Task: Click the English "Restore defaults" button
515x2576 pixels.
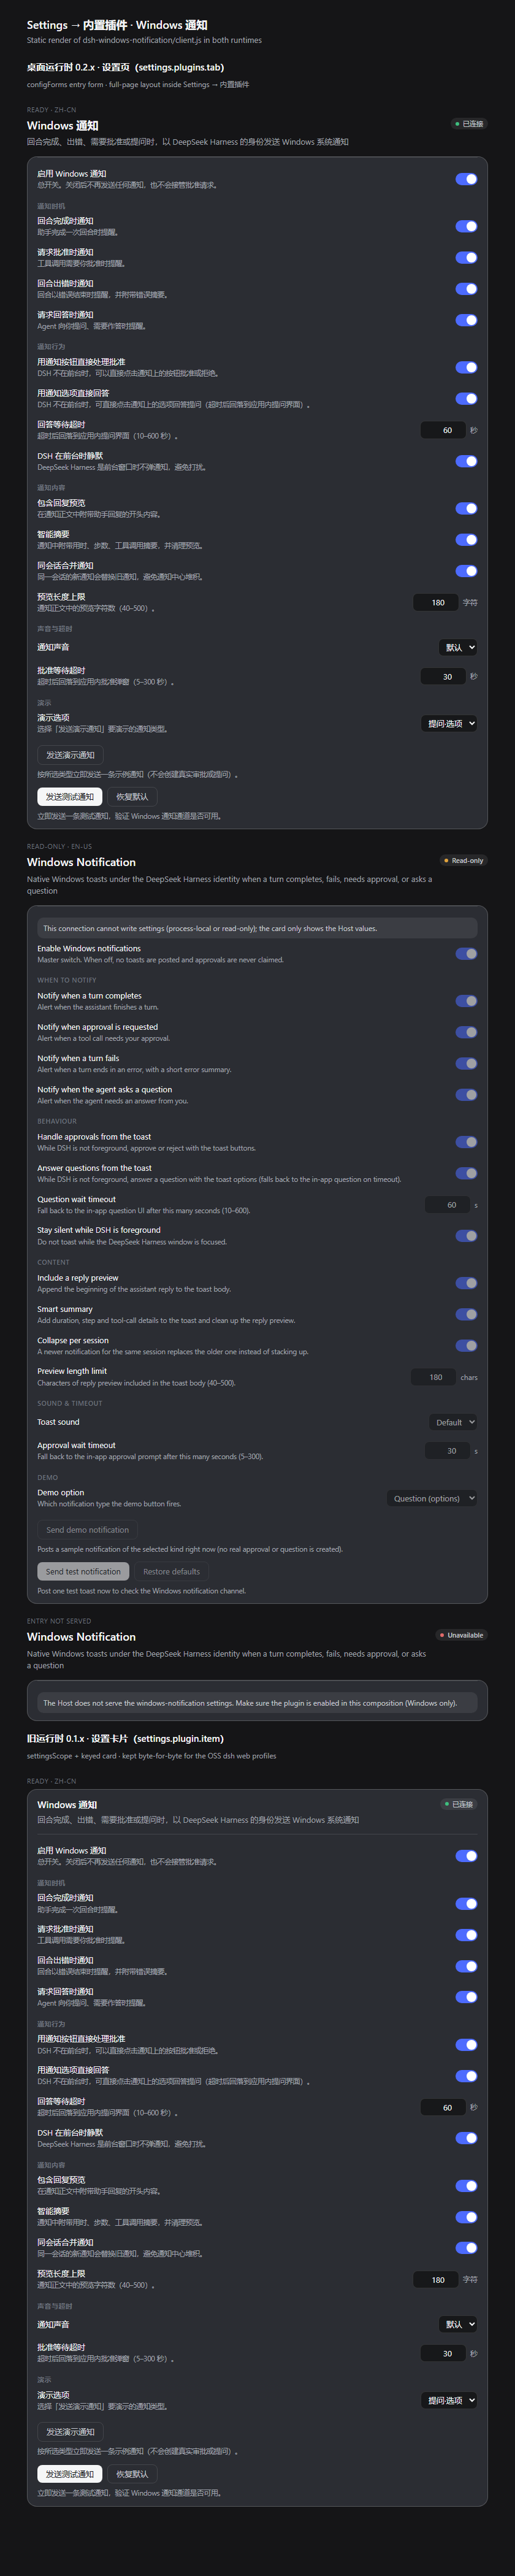Action: point(171,1572)
